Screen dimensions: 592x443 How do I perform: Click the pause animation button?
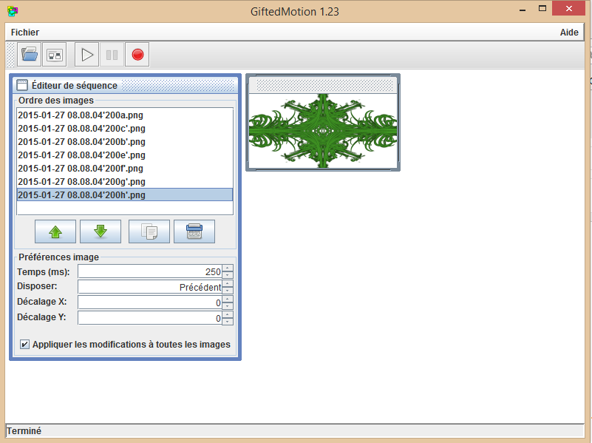point(112,54)
